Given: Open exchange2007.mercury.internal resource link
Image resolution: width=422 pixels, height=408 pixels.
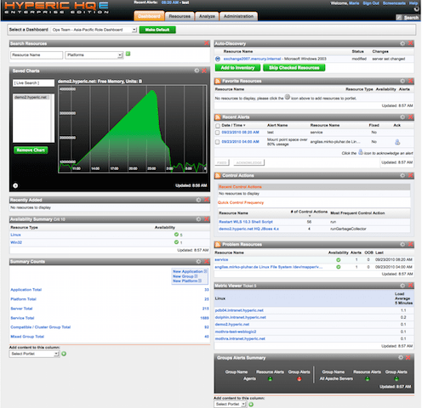Looking at the screenshot, I should coord(252,59).
